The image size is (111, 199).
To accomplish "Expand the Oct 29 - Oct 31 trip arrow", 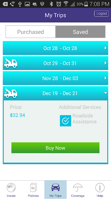I will point(105,63).
